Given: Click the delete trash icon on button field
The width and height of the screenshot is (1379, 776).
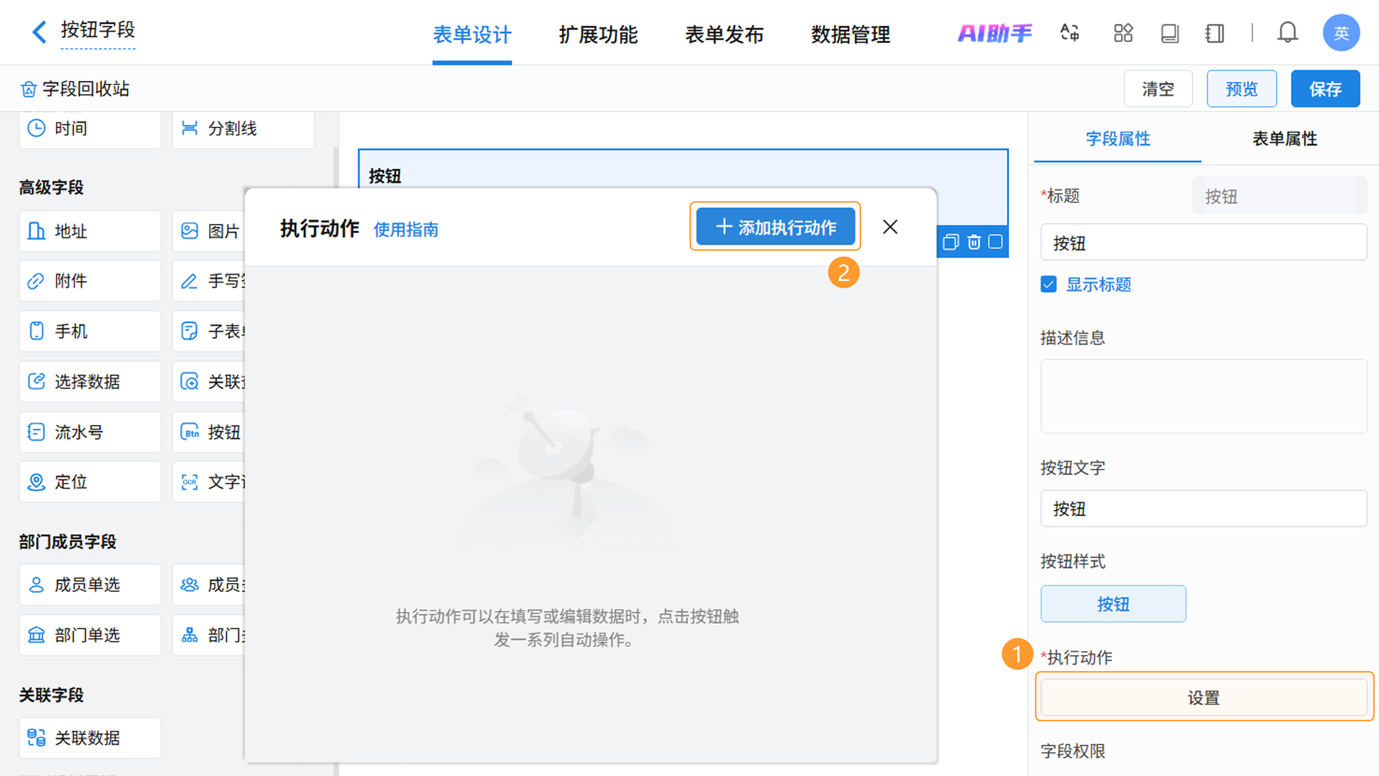Looking at the screenshot, I should point(974,242).
